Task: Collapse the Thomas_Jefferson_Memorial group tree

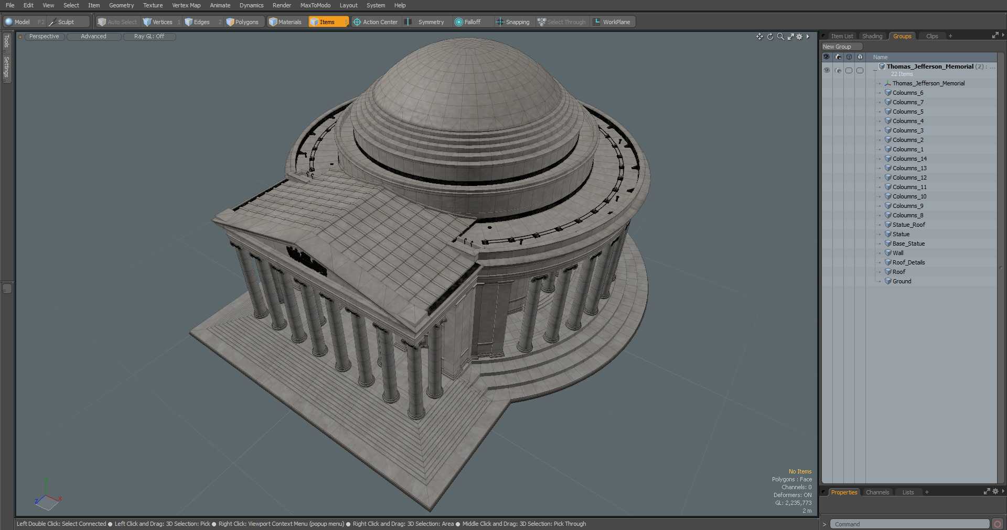Action: point(874,70)
